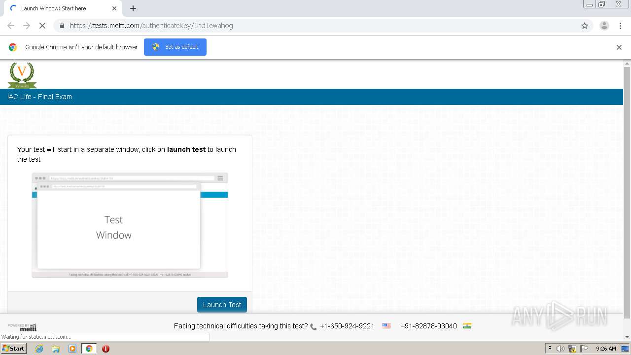Click the scrollbar down arrow
Image resolution: width=631 pixels, height=355 pixels.
[x=627, y=337]
